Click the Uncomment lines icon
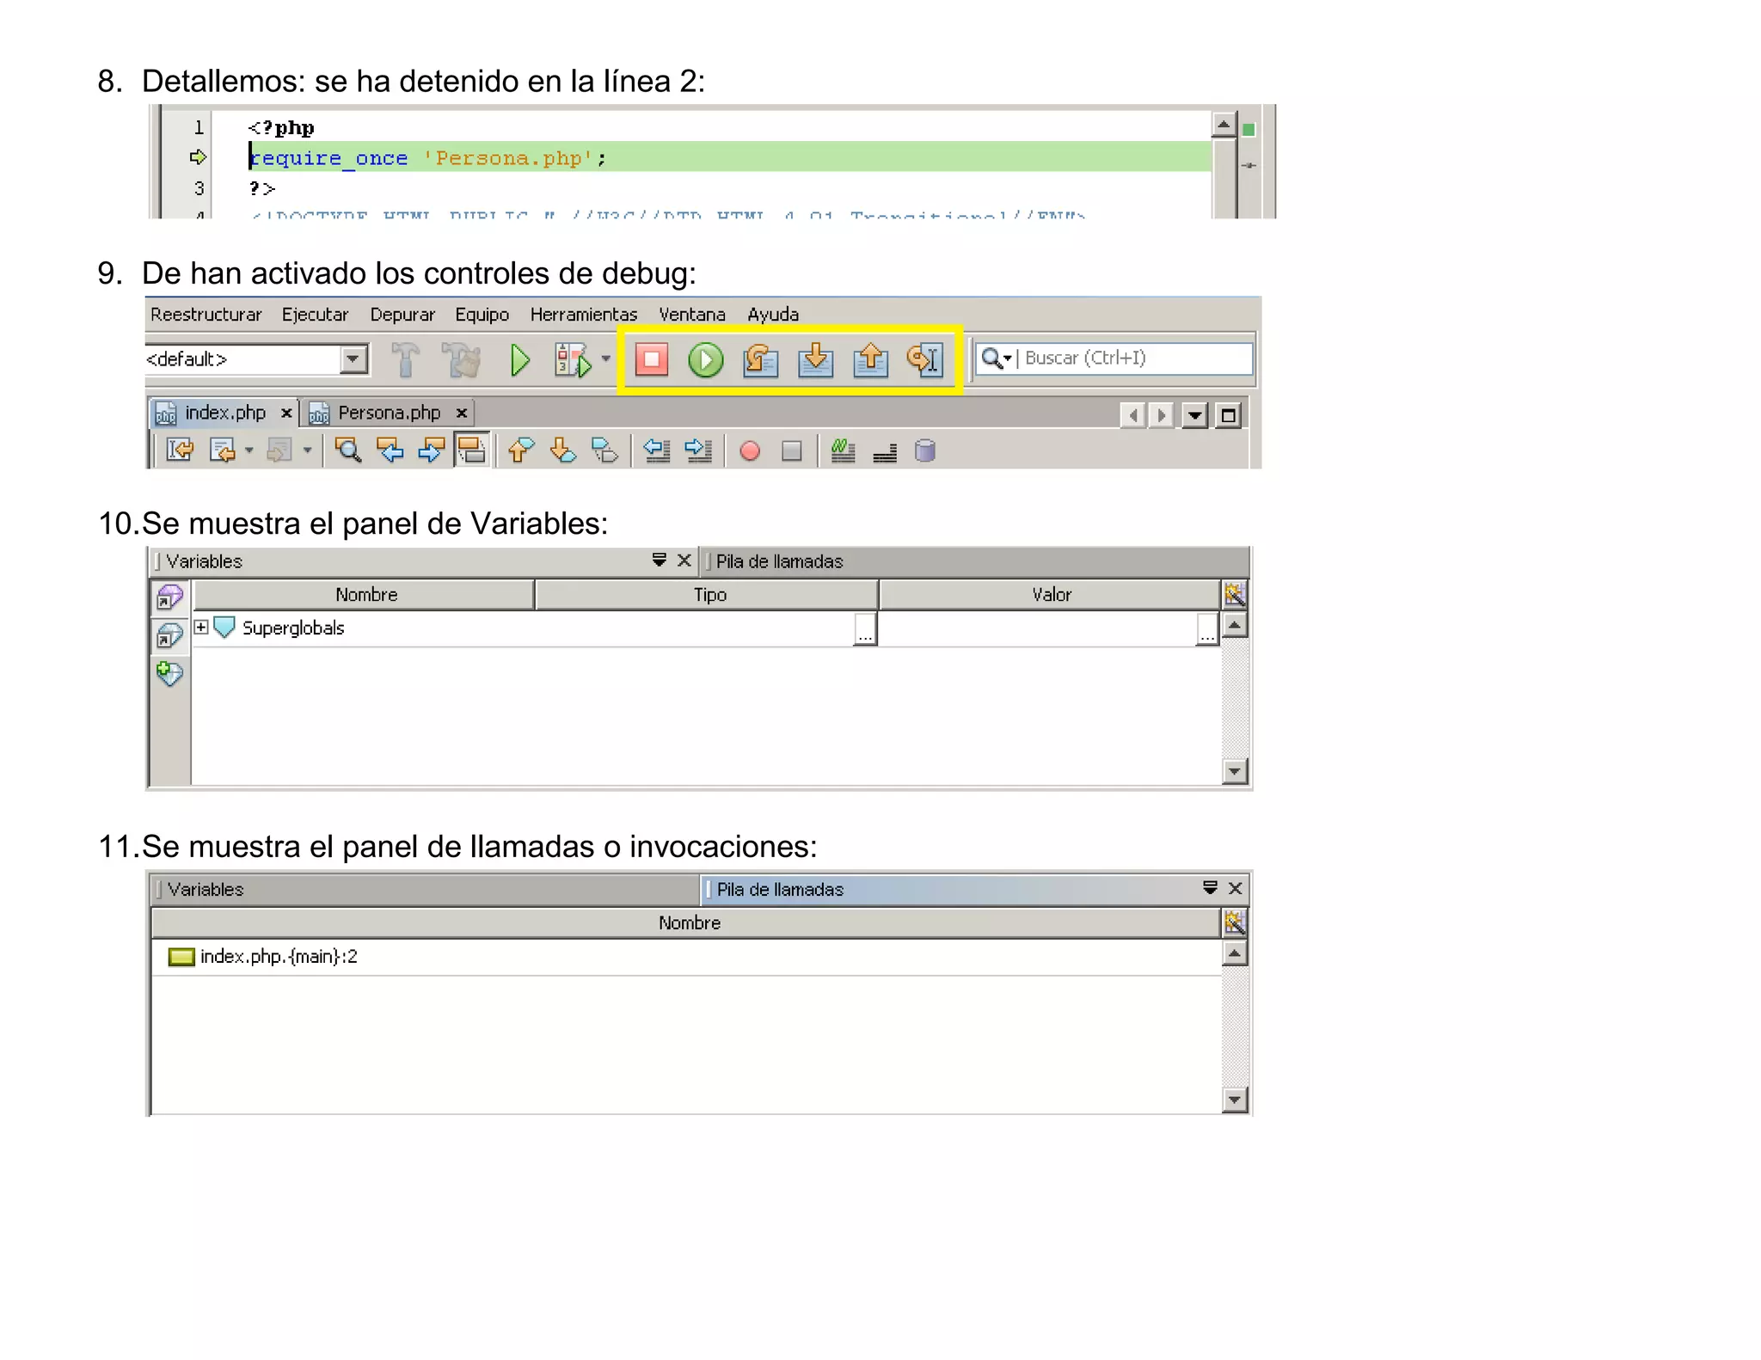 pyautogui.click(x=885, y=452)
